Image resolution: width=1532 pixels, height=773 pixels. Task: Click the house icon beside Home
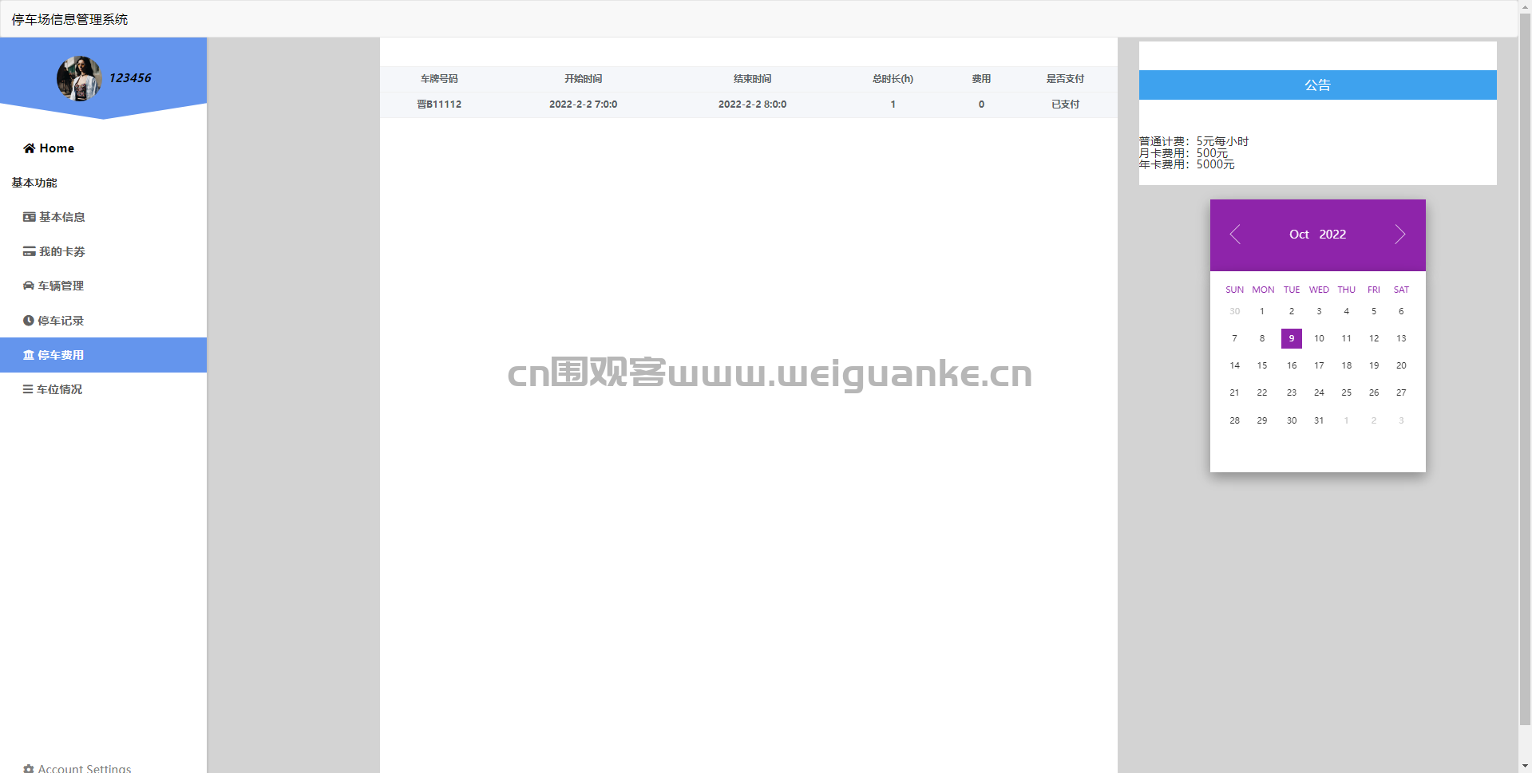[30, 148]
